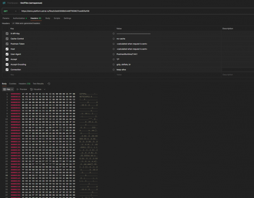Click info icon in Accept row

[x=114, y=60]
